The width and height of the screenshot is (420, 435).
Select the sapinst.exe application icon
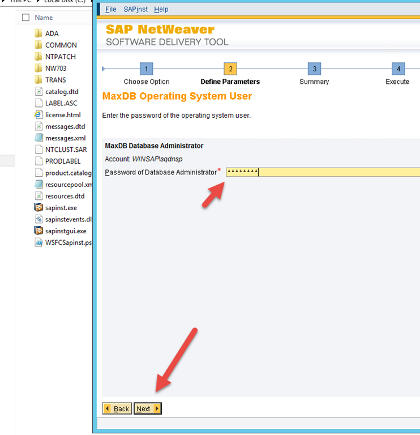coord(38,207)
